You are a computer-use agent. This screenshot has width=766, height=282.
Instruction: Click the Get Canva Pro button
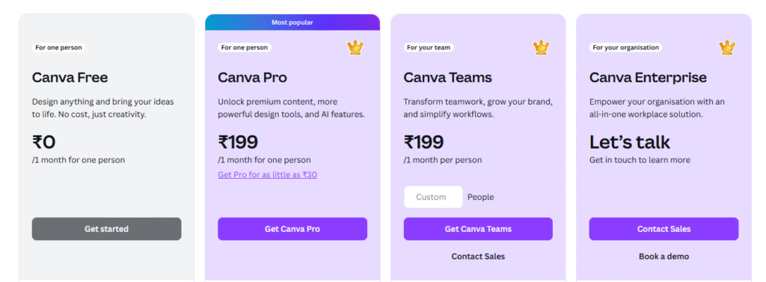click(292, 229)
